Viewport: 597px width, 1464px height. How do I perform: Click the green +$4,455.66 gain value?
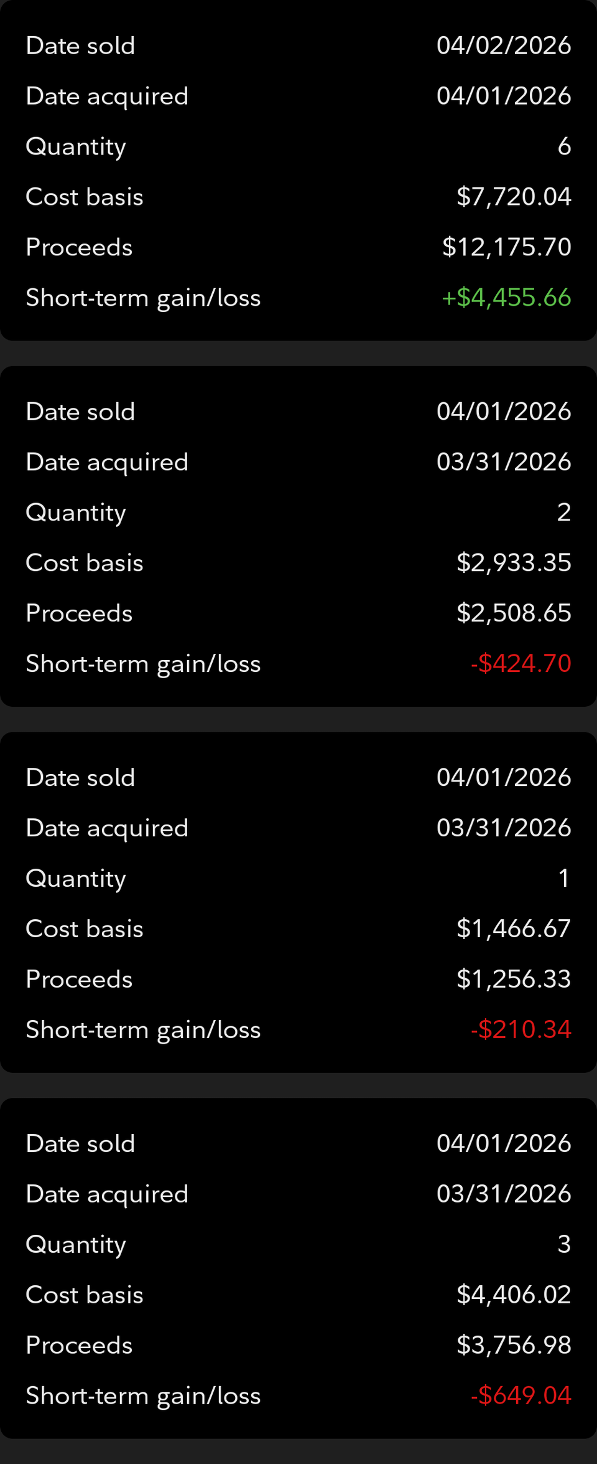506,298
